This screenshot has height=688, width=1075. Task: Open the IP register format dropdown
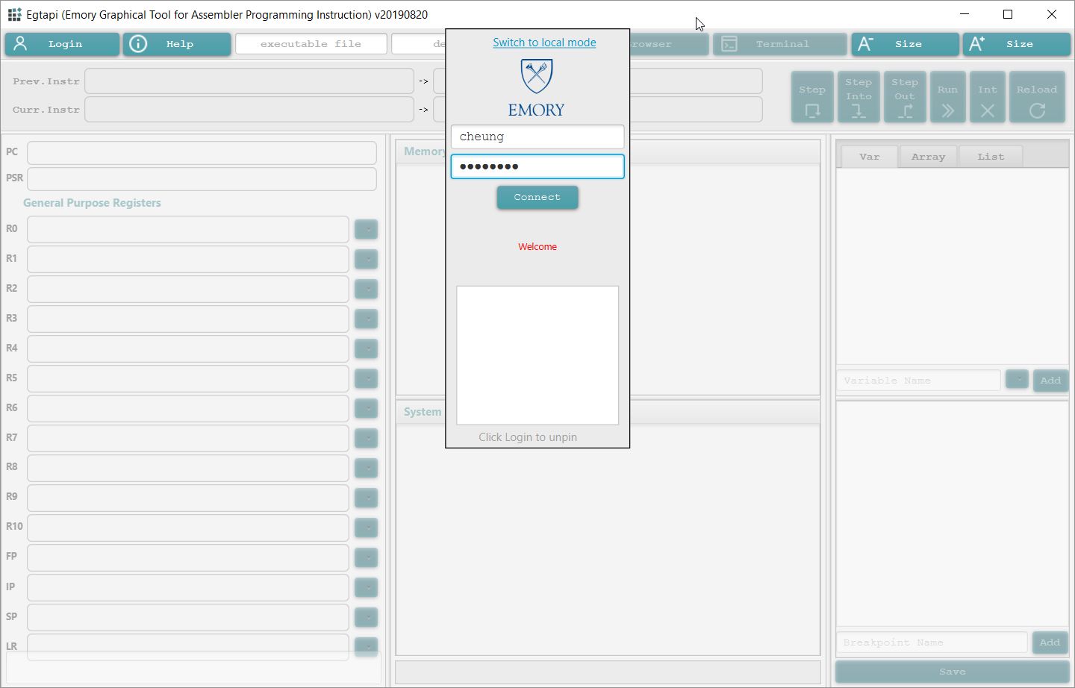pyautogui.click(x=366, y=587)
